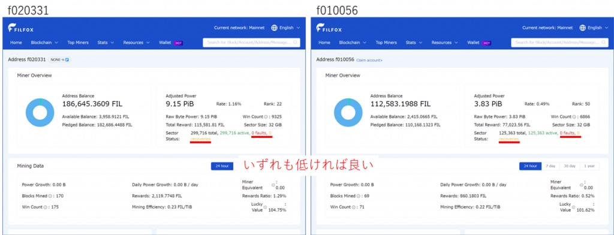Open the Blockchain menu in f020331 window
The height and width of the screenshot is (235, 614).
pos(44,43)
